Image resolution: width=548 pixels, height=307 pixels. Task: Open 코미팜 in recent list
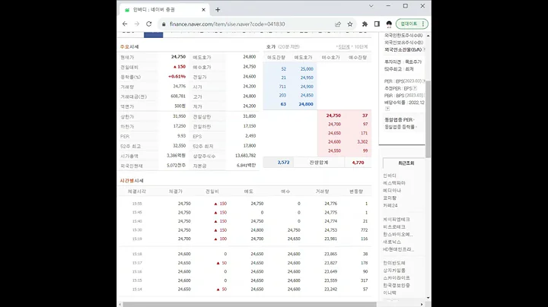point(390,198)
